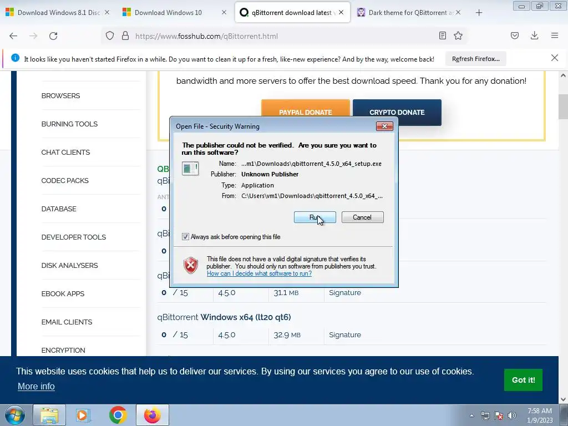Launch Windows Media Player from taskbar

pyautogui.click(x=83, y=415)
